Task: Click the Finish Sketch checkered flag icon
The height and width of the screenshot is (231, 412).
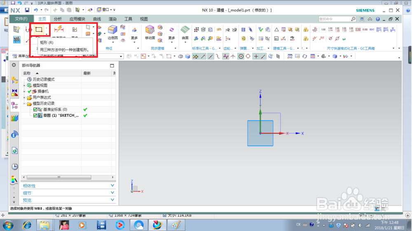Action: click(17, 40)
